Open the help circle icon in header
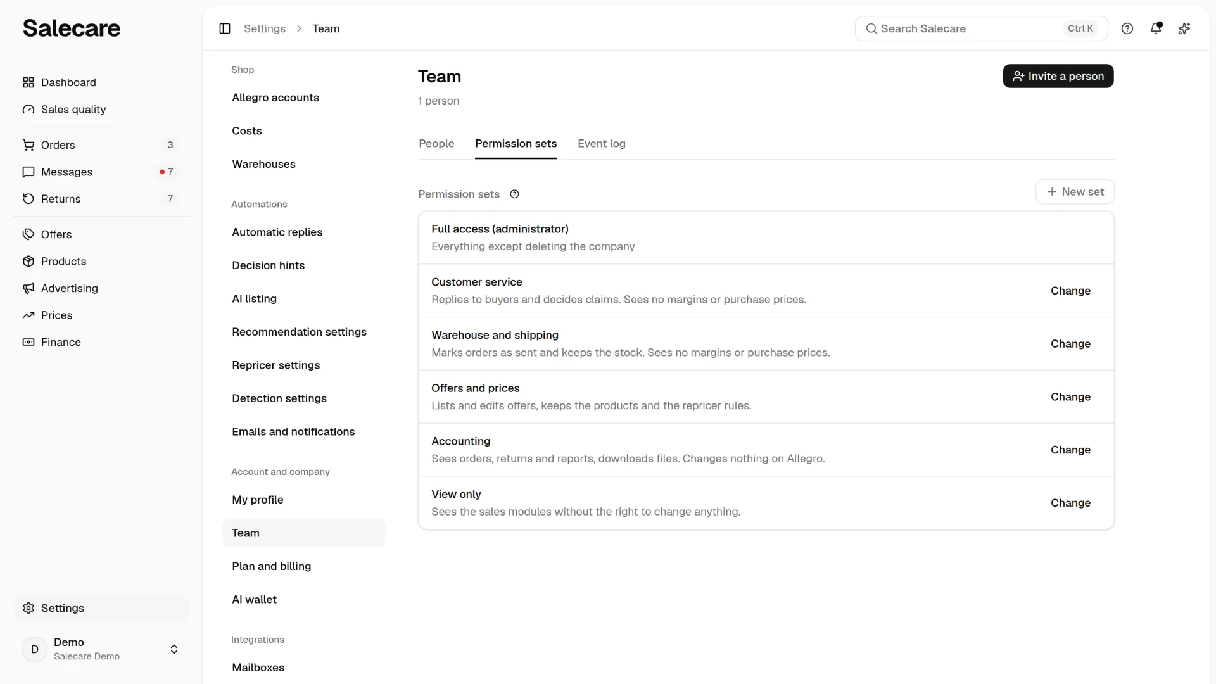The image size is (1216, 684). click(x=1127, y=28)
